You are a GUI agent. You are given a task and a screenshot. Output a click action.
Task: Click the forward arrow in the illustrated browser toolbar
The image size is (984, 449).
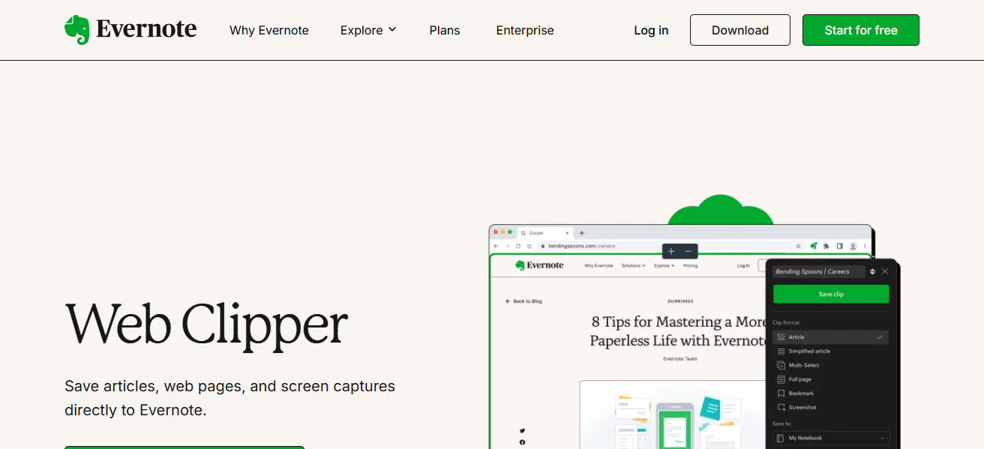click(x=507, y=246)
